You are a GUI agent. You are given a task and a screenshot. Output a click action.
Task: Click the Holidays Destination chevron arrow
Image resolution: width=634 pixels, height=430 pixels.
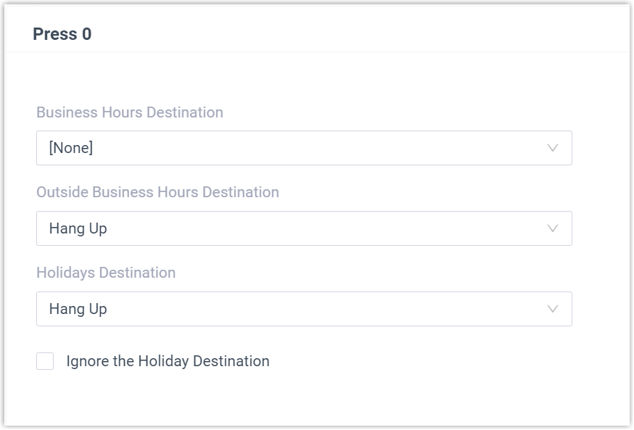pyautogui.click(x=553, y=309)
